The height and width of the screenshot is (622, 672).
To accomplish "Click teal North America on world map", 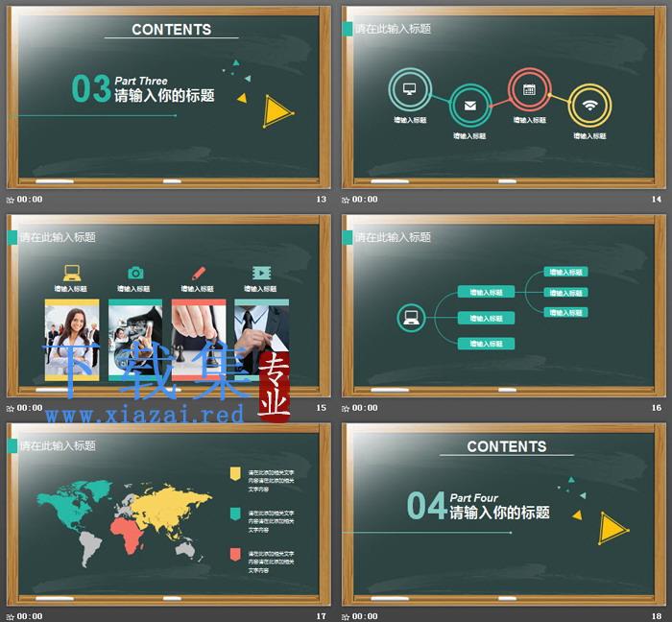I will [x=68, y=506].
